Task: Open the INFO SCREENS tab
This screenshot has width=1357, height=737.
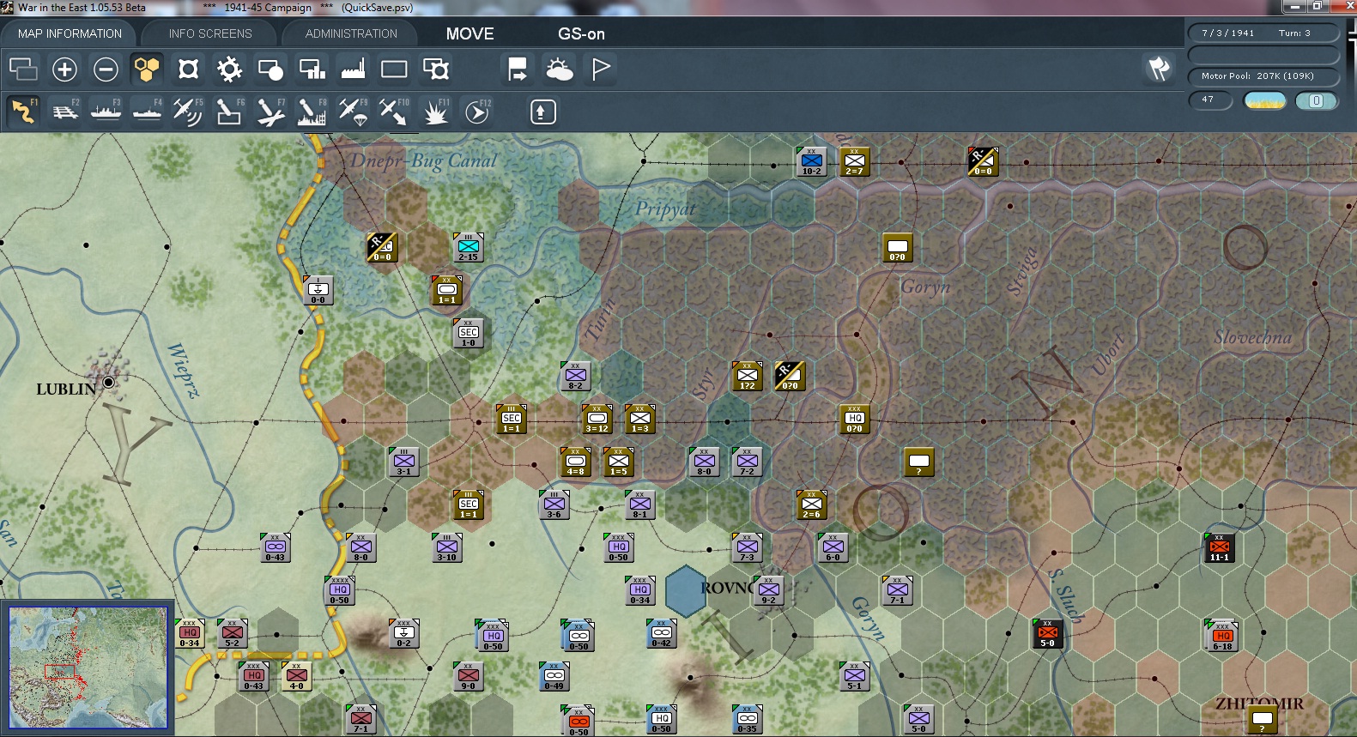Action: tap(210, 33)
